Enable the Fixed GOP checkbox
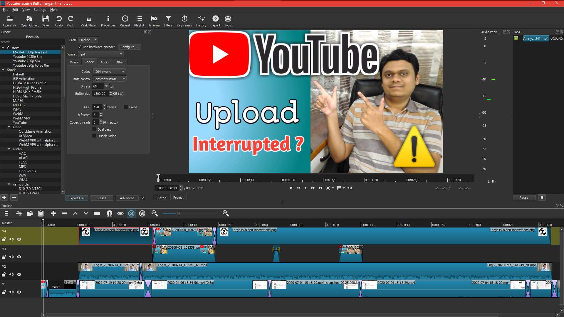 [x=126, y=107]
